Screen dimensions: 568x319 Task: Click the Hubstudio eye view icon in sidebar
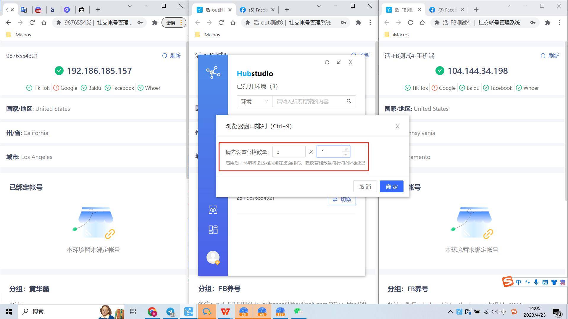pos(213,210)
